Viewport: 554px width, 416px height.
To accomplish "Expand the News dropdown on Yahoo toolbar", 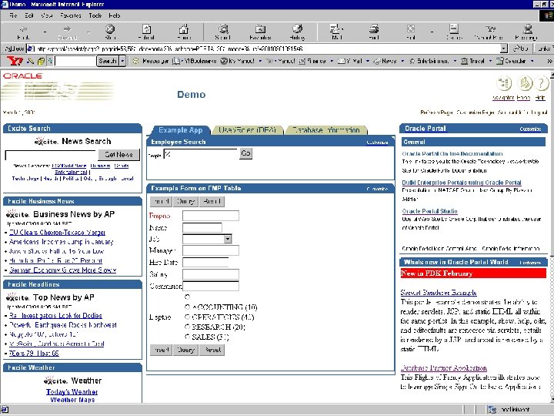I will click(402, 61).
